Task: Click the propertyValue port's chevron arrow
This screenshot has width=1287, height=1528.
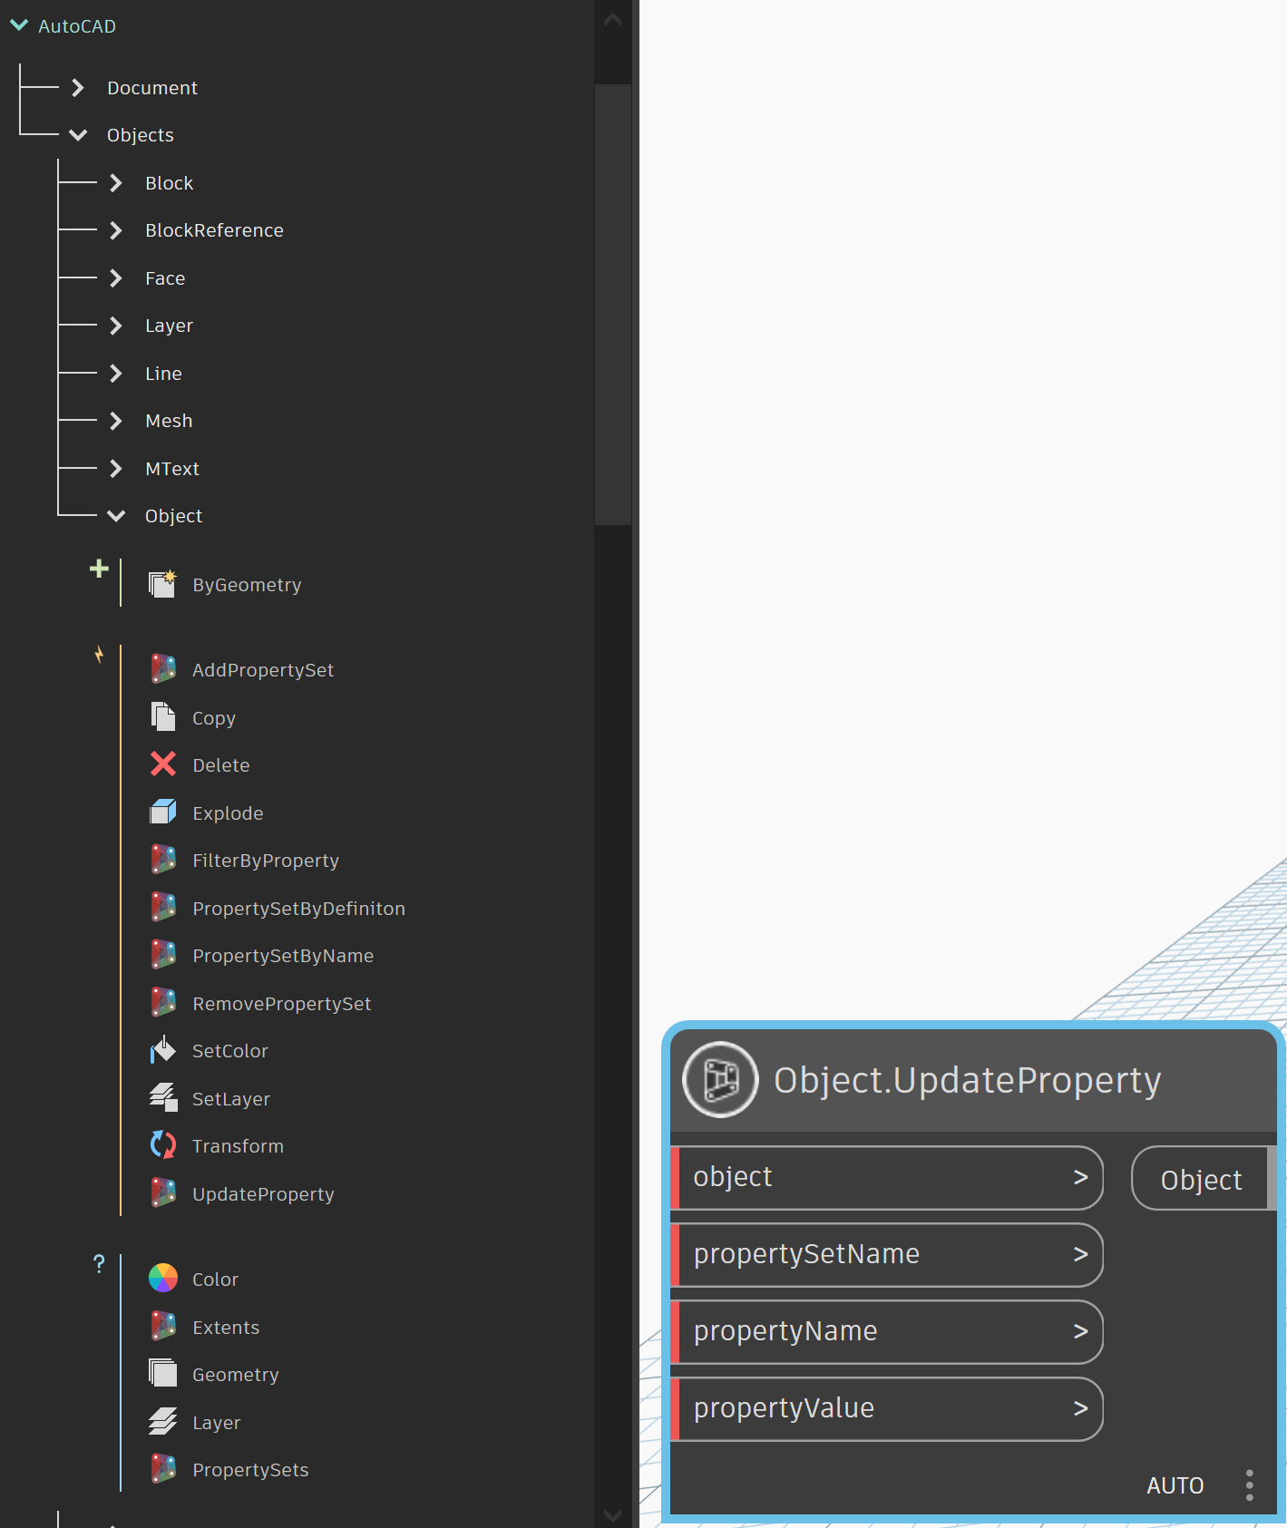Action: (1080, 1408)
